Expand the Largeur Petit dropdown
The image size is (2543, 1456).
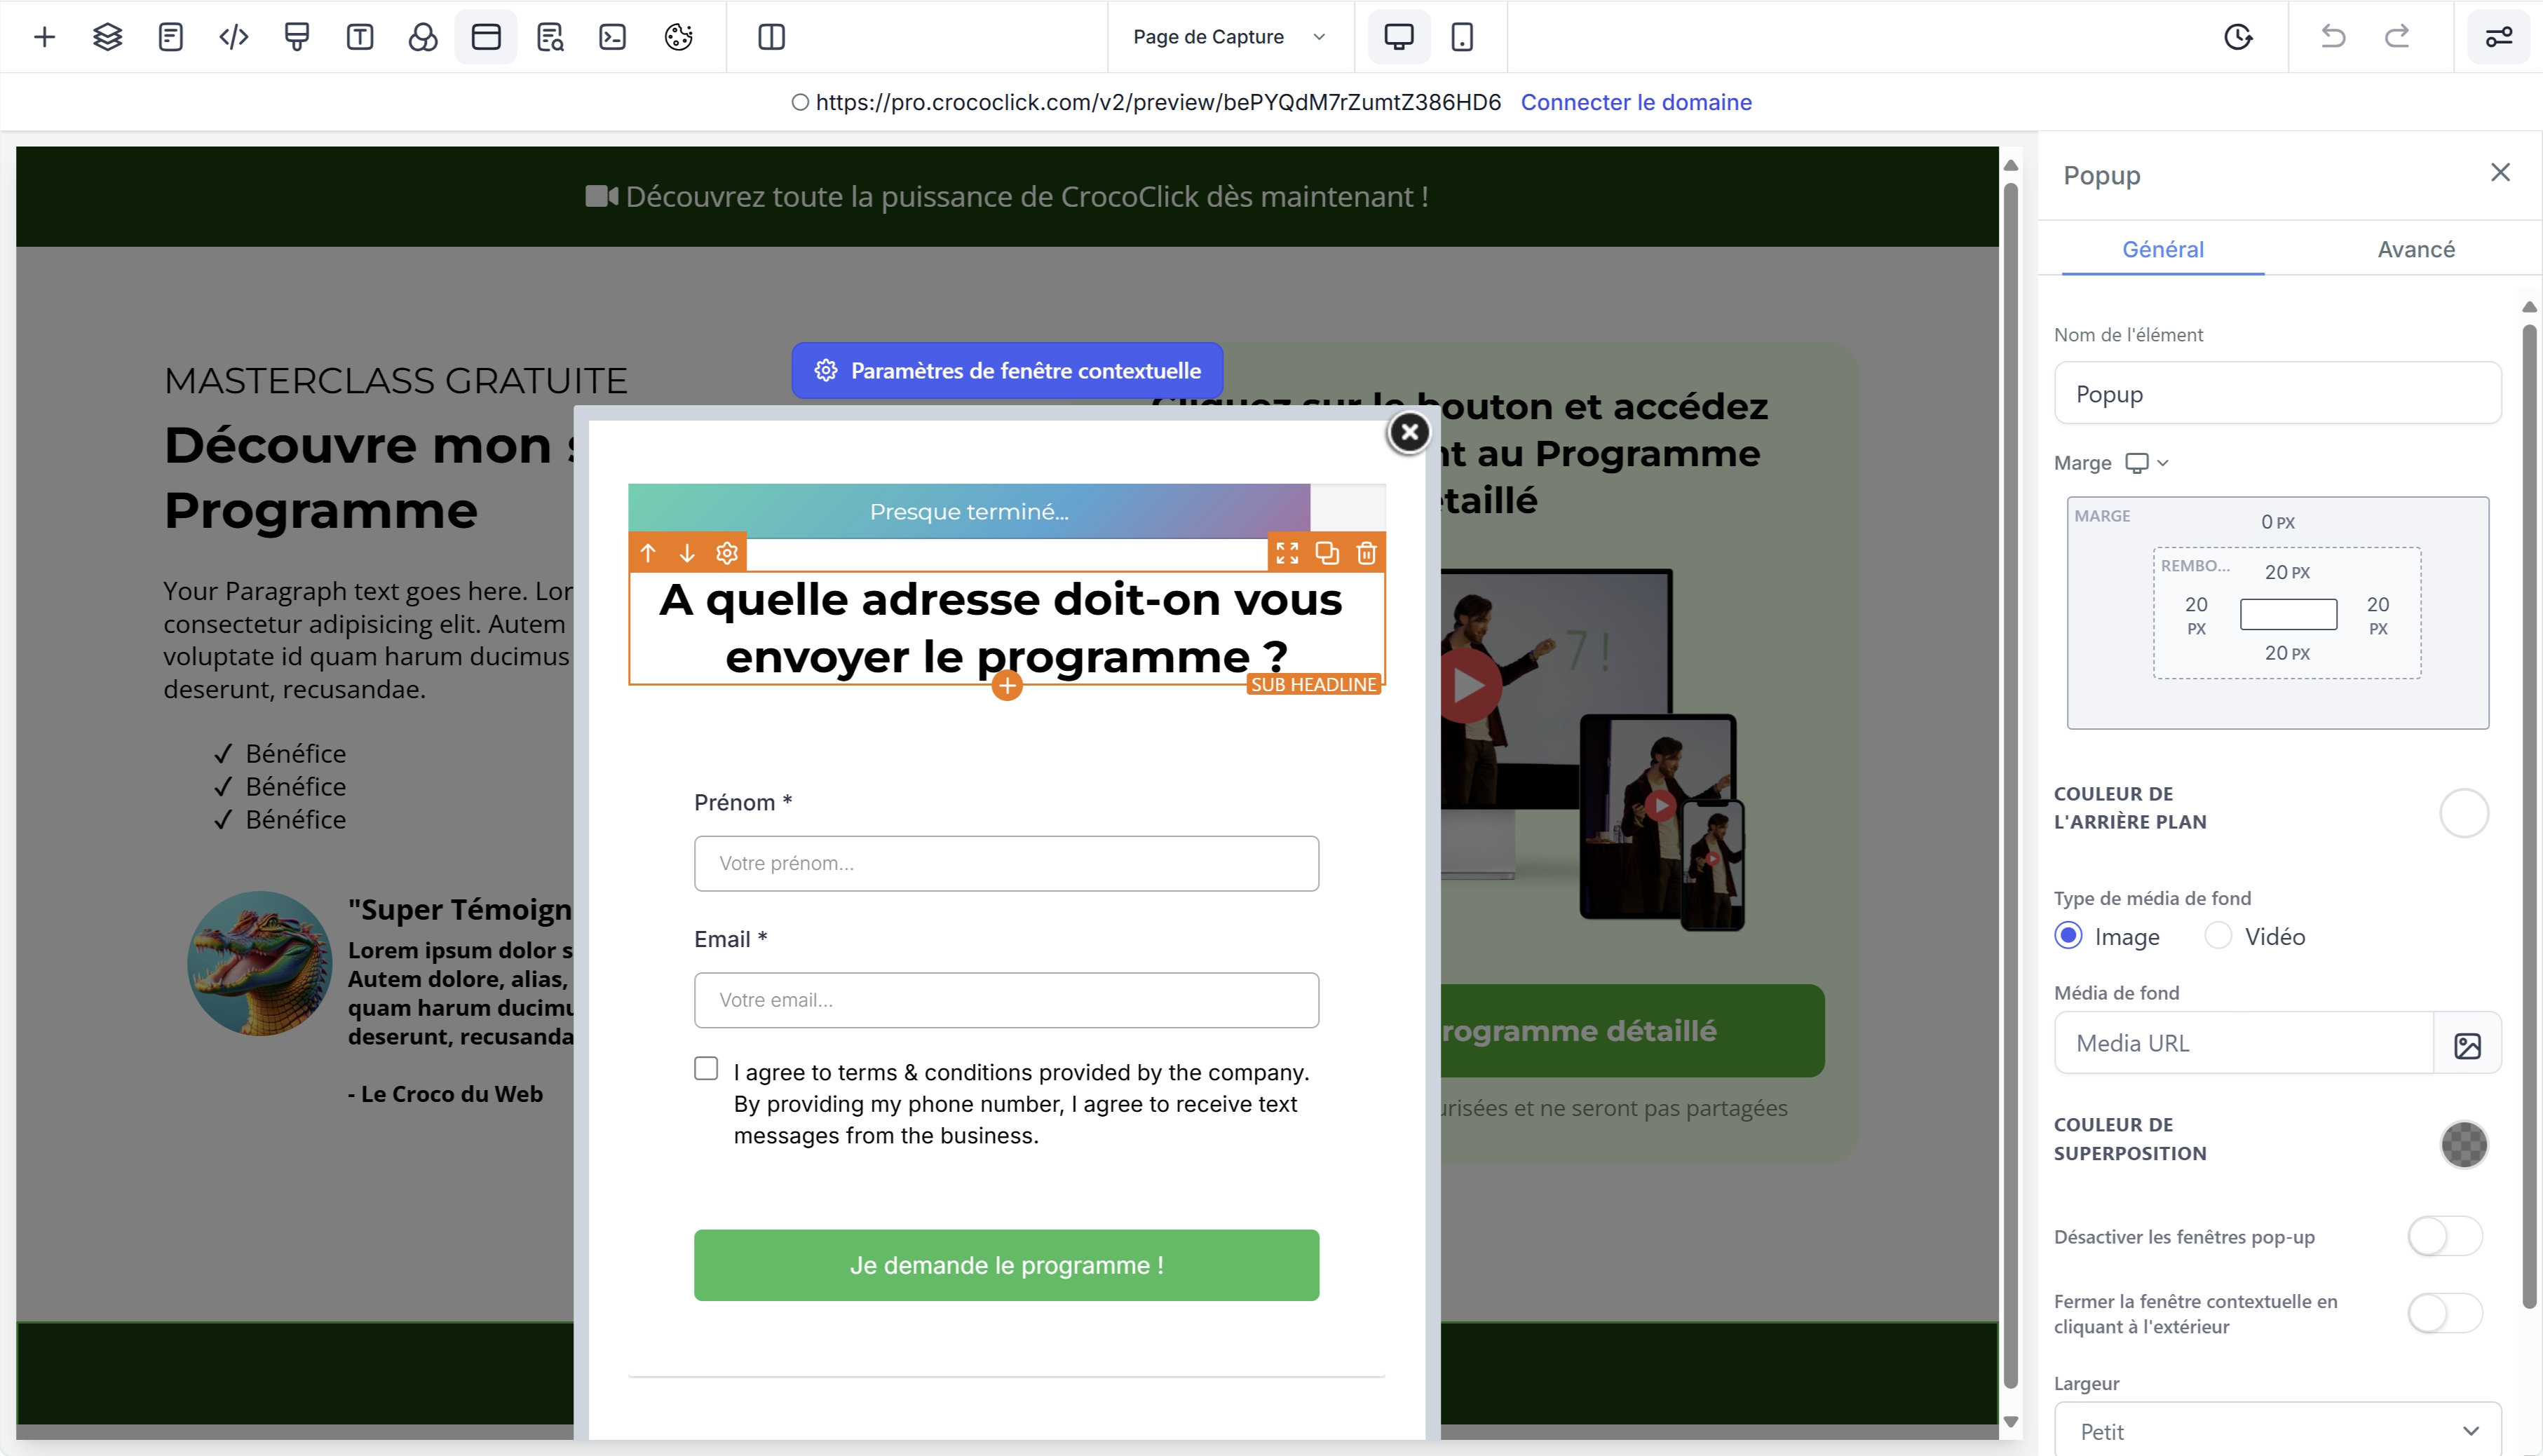pyautogui.click(x=2277, y=1431)
